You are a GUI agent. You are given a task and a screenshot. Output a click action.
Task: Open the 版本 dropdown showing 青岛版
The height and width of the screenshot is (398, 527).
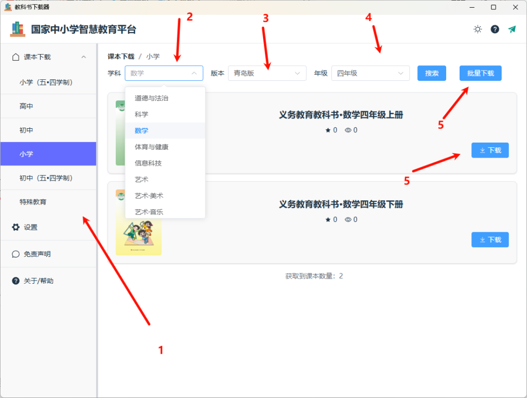[x=267, y=73]
